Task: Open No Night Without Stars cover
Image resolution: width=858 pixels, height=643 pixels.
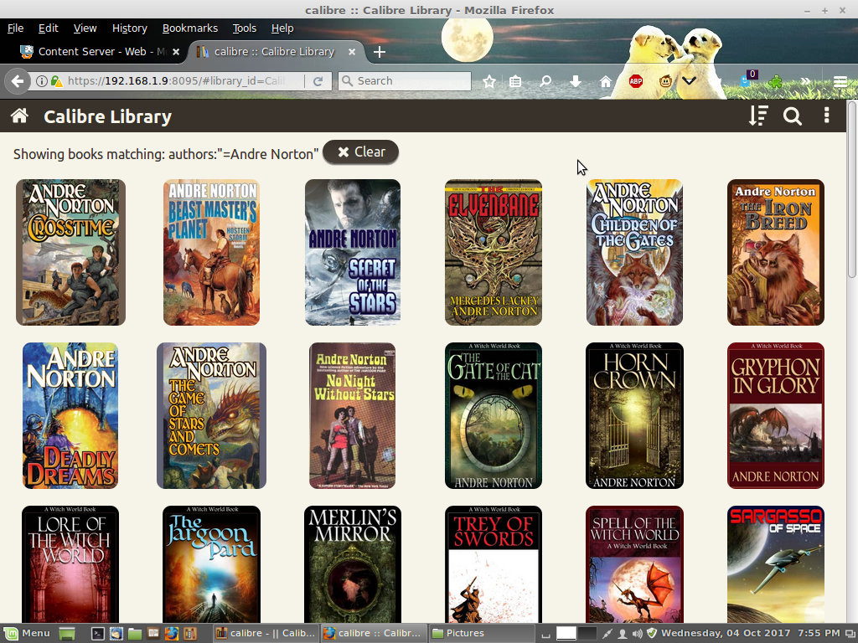Action: click(x=353, y=415)
